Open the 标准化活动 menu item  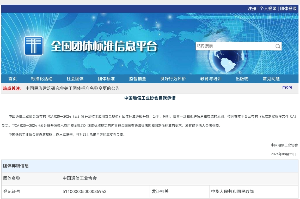(x=42, y=79)
